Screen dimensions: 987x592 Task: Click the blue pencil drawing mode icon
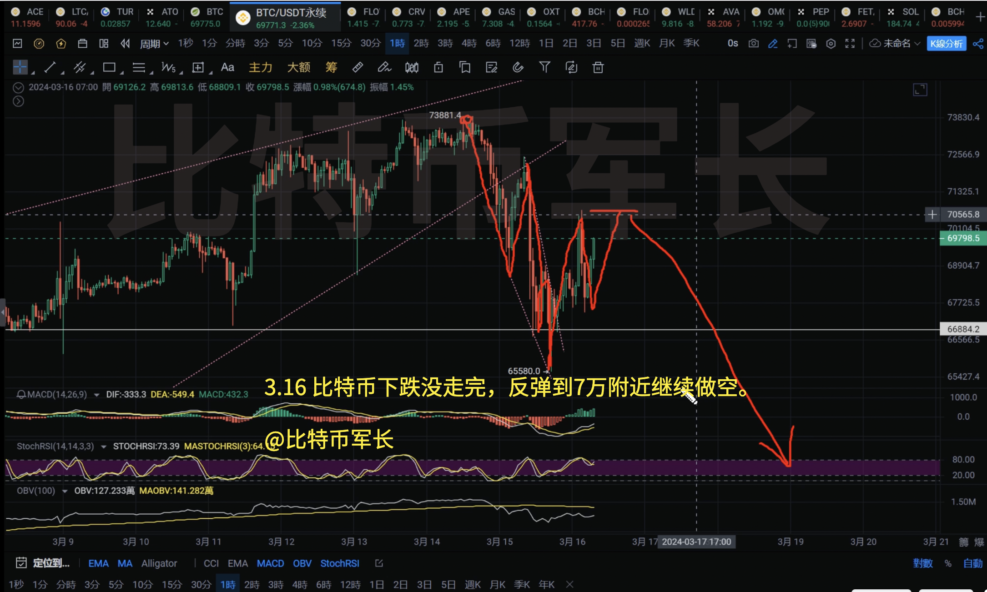(x=773, y=44)
